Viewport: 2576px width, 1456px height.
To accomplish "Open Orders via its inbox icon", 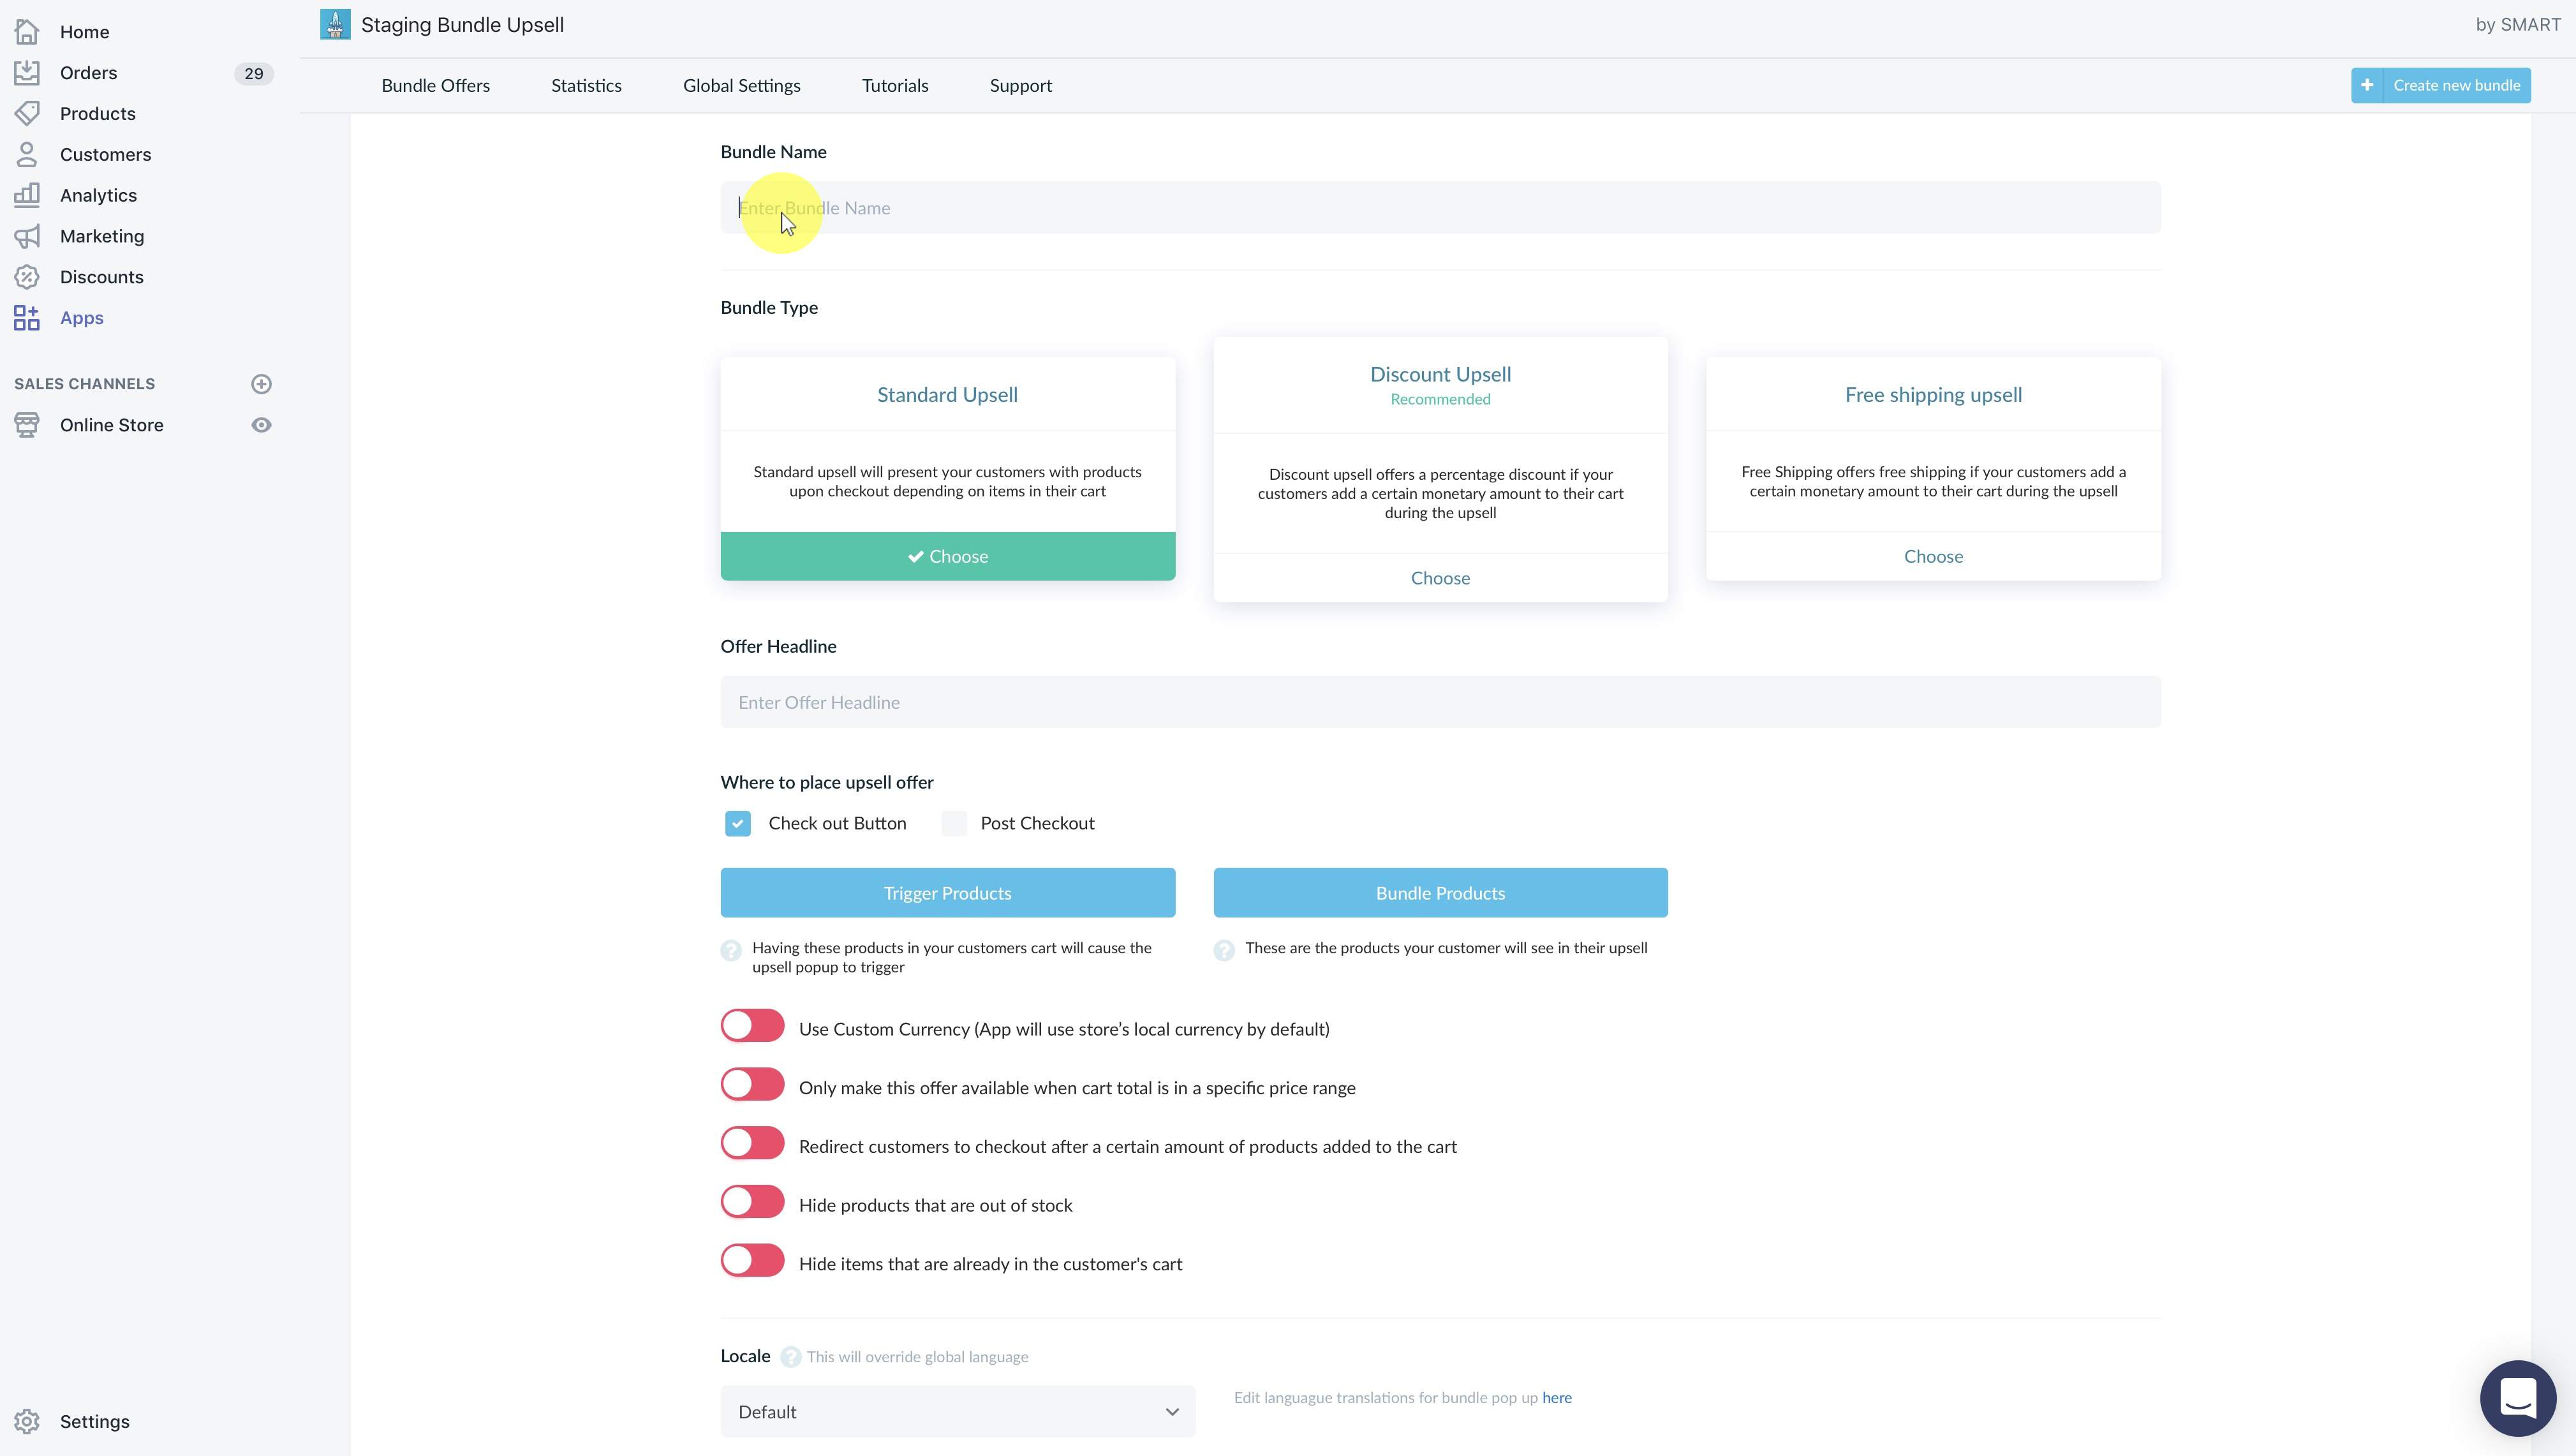I will pos(27,73).
